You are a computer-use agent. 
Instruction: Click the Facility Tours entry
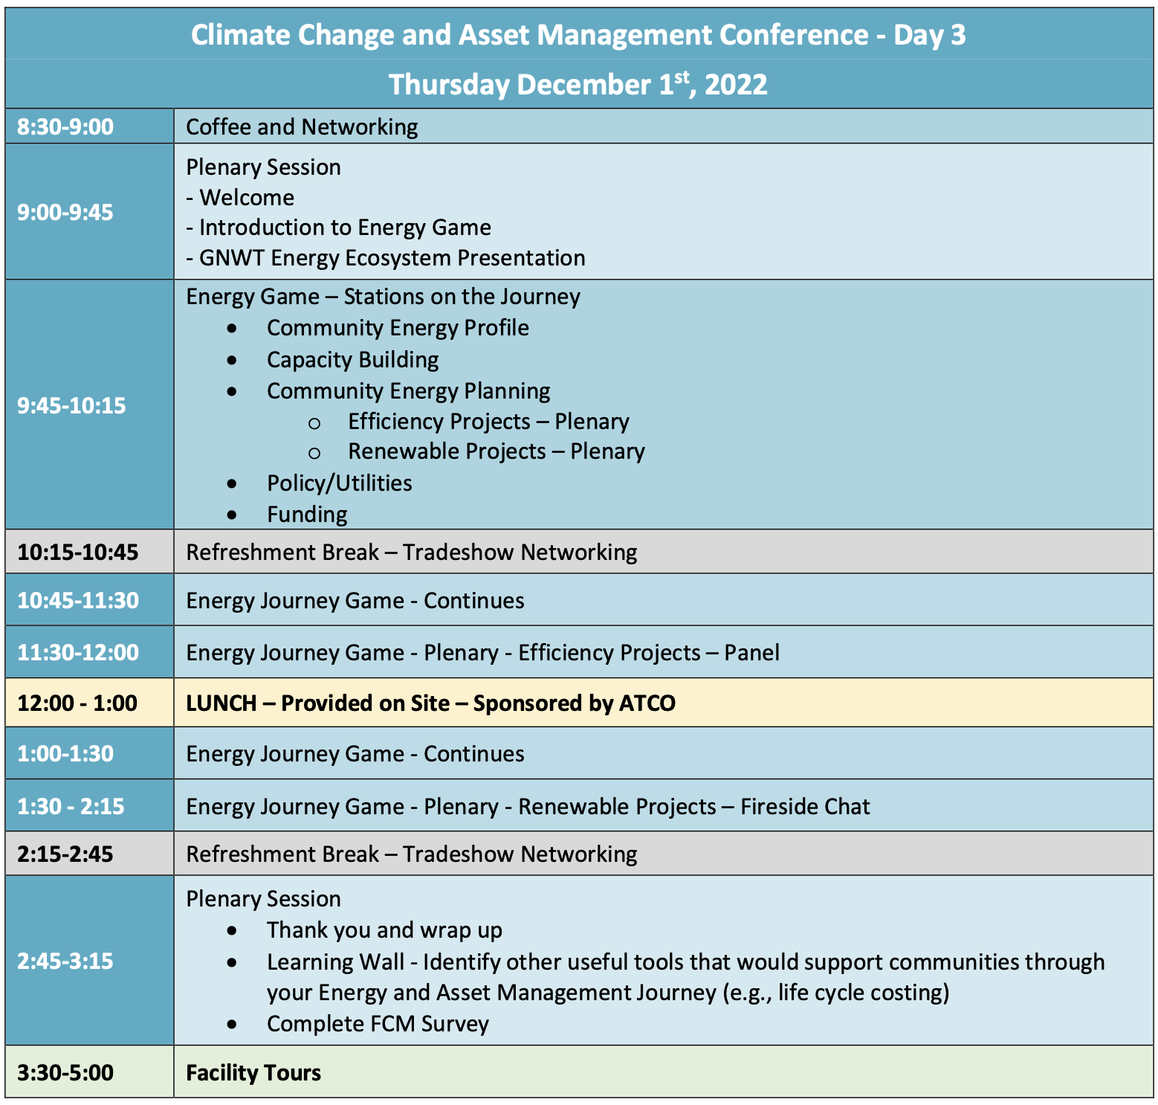click(253, 1073)
